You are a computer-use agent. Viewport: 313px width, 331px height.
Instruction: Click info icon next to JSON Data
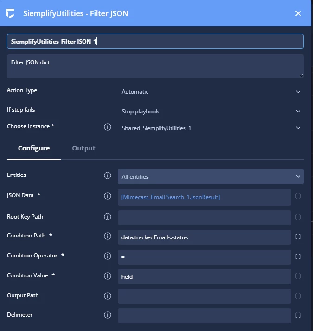coord(108,196)
